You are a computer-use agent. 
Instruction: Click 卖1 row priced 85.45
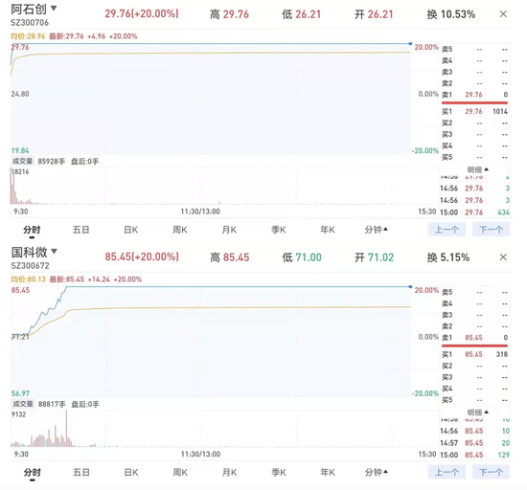click(x=474, y=338)
